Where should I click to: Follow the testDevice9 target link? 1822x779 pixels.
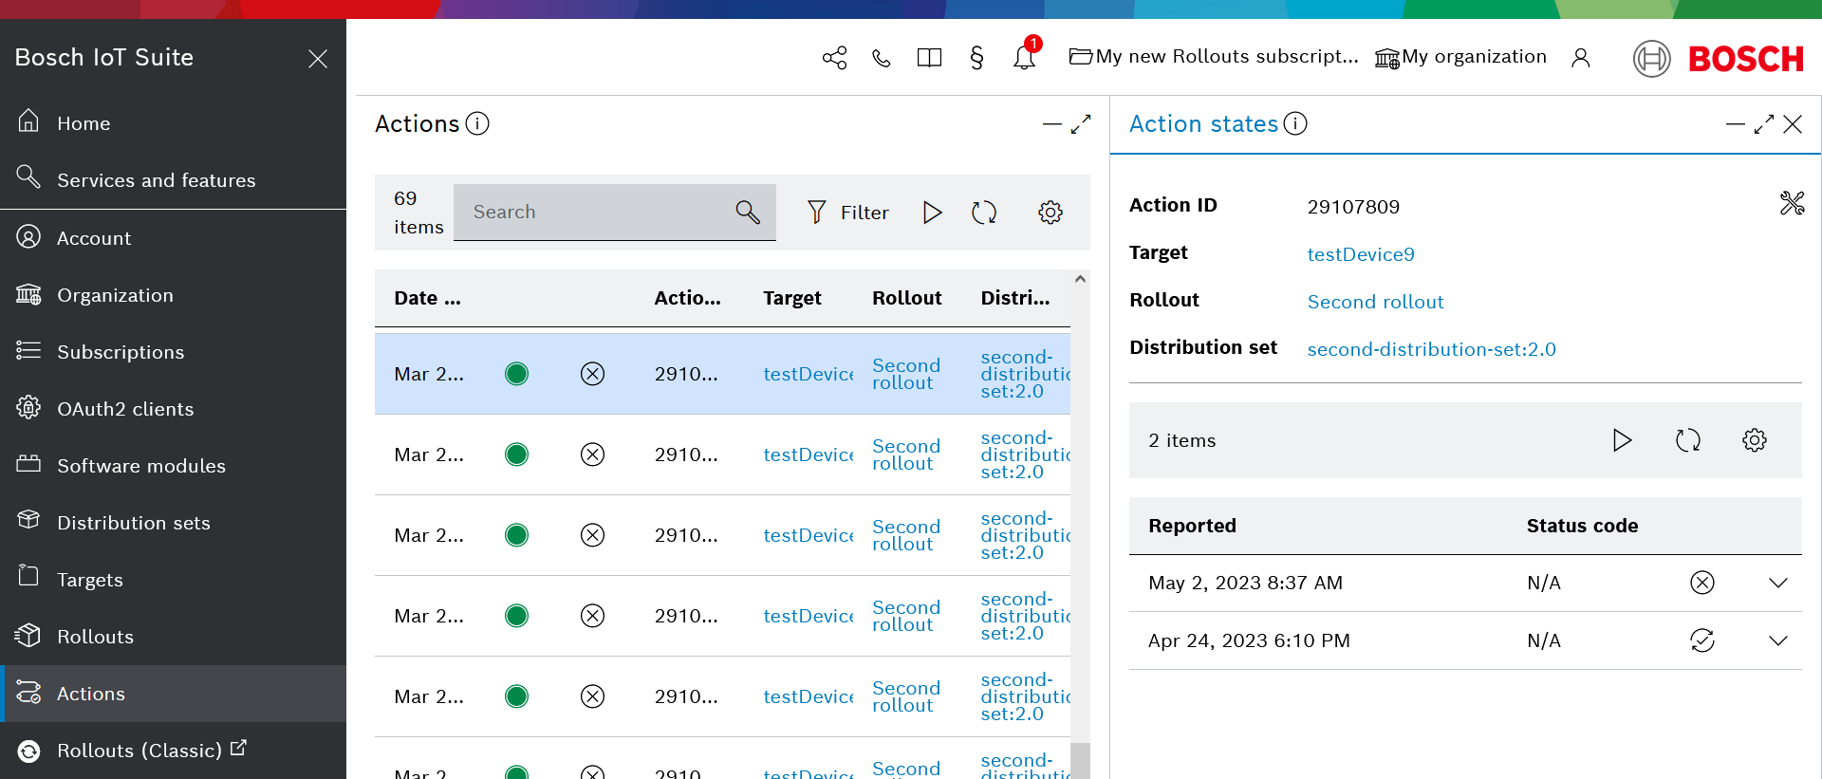pyautogui.click(x=1360, y=254)
